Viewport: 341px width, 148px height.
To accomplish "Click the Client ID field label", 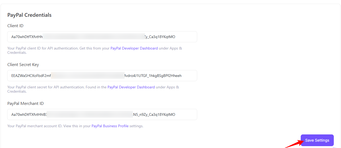I will (x=15, y=26).
